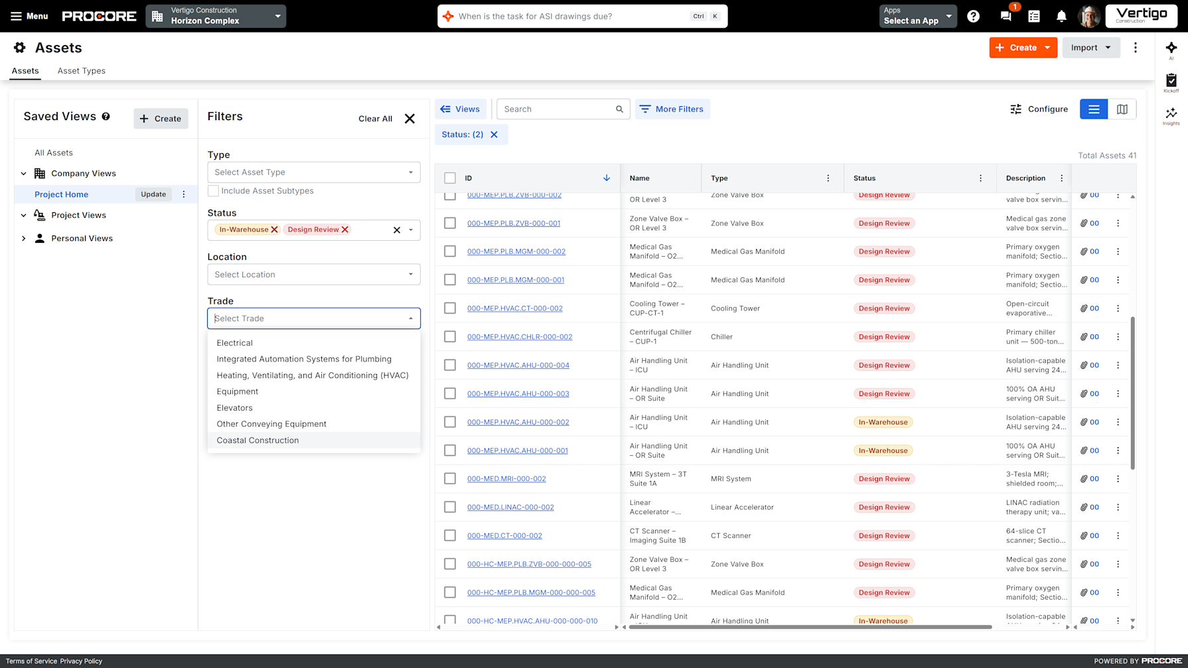Open Description column options menu
The image size is (1188, 668).
click(1061, 178)
